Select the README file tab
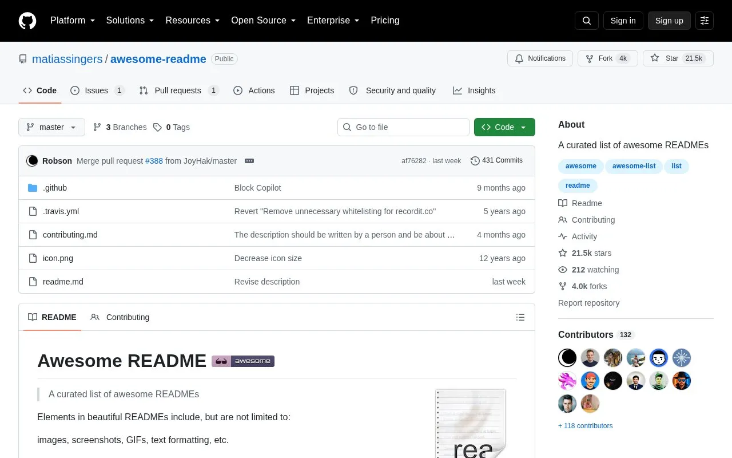The height and width of the screenshot is (458, 732). coord(52,317)
